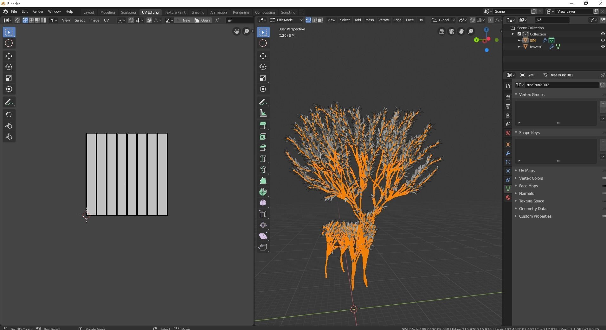The width and height of the screenshot is (606, 330).
Task: Select the Move tool in 3D viewport
Action: pyautogui.click(x=263, y=56)
